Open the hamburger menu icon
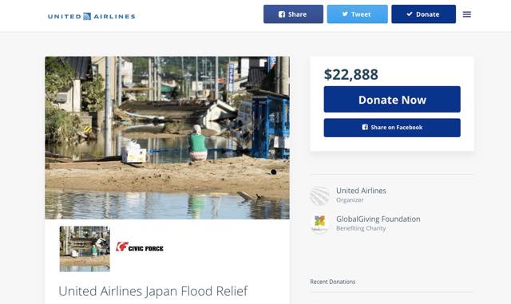The image size is (511, 304). [466, 14]
